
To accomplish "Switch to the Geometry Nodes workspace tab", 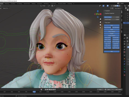I will tap(62, 4).
